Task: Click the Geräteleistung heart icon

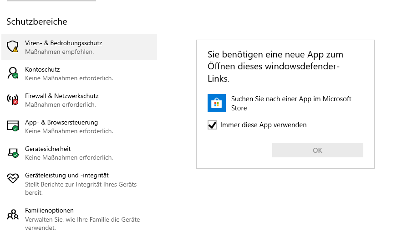Action: pos(12,178)
